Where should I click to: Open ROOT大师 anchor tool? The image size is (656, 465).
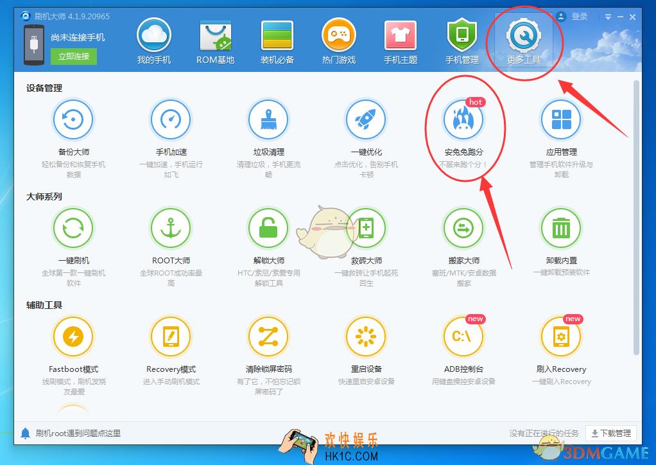[171, 228]
